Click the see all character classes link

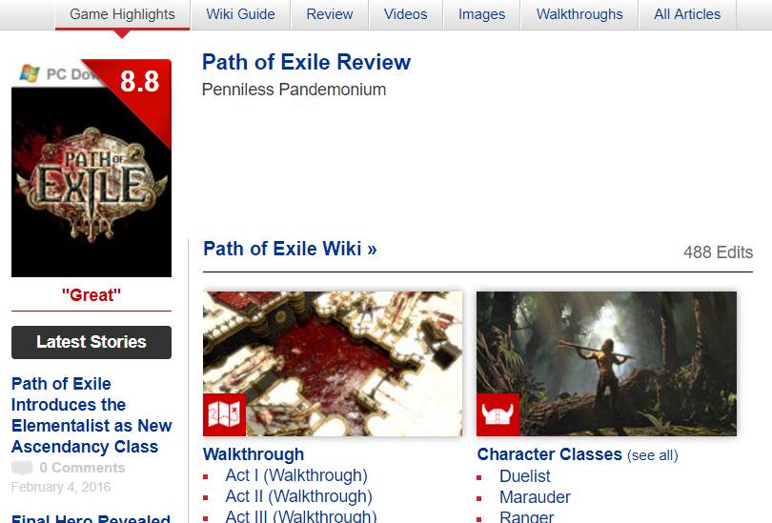pos(652,455)
